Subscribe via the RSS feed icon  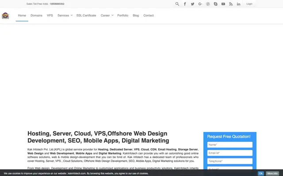tap(231, 4)
